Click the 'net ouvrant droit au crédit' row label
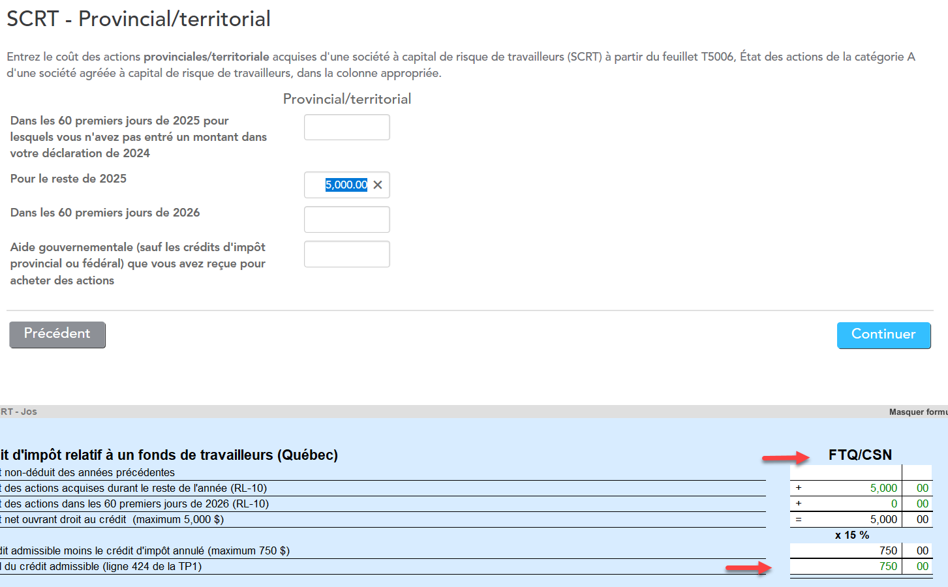Image resolution: width=948 pixels, height=587 pixels. [112, 519]
